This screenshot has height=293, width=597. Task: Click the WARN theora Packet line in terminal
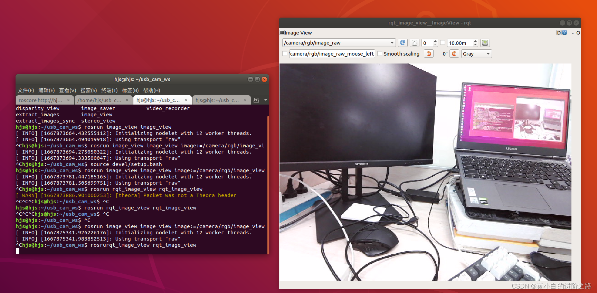click(x=126, y=195)
